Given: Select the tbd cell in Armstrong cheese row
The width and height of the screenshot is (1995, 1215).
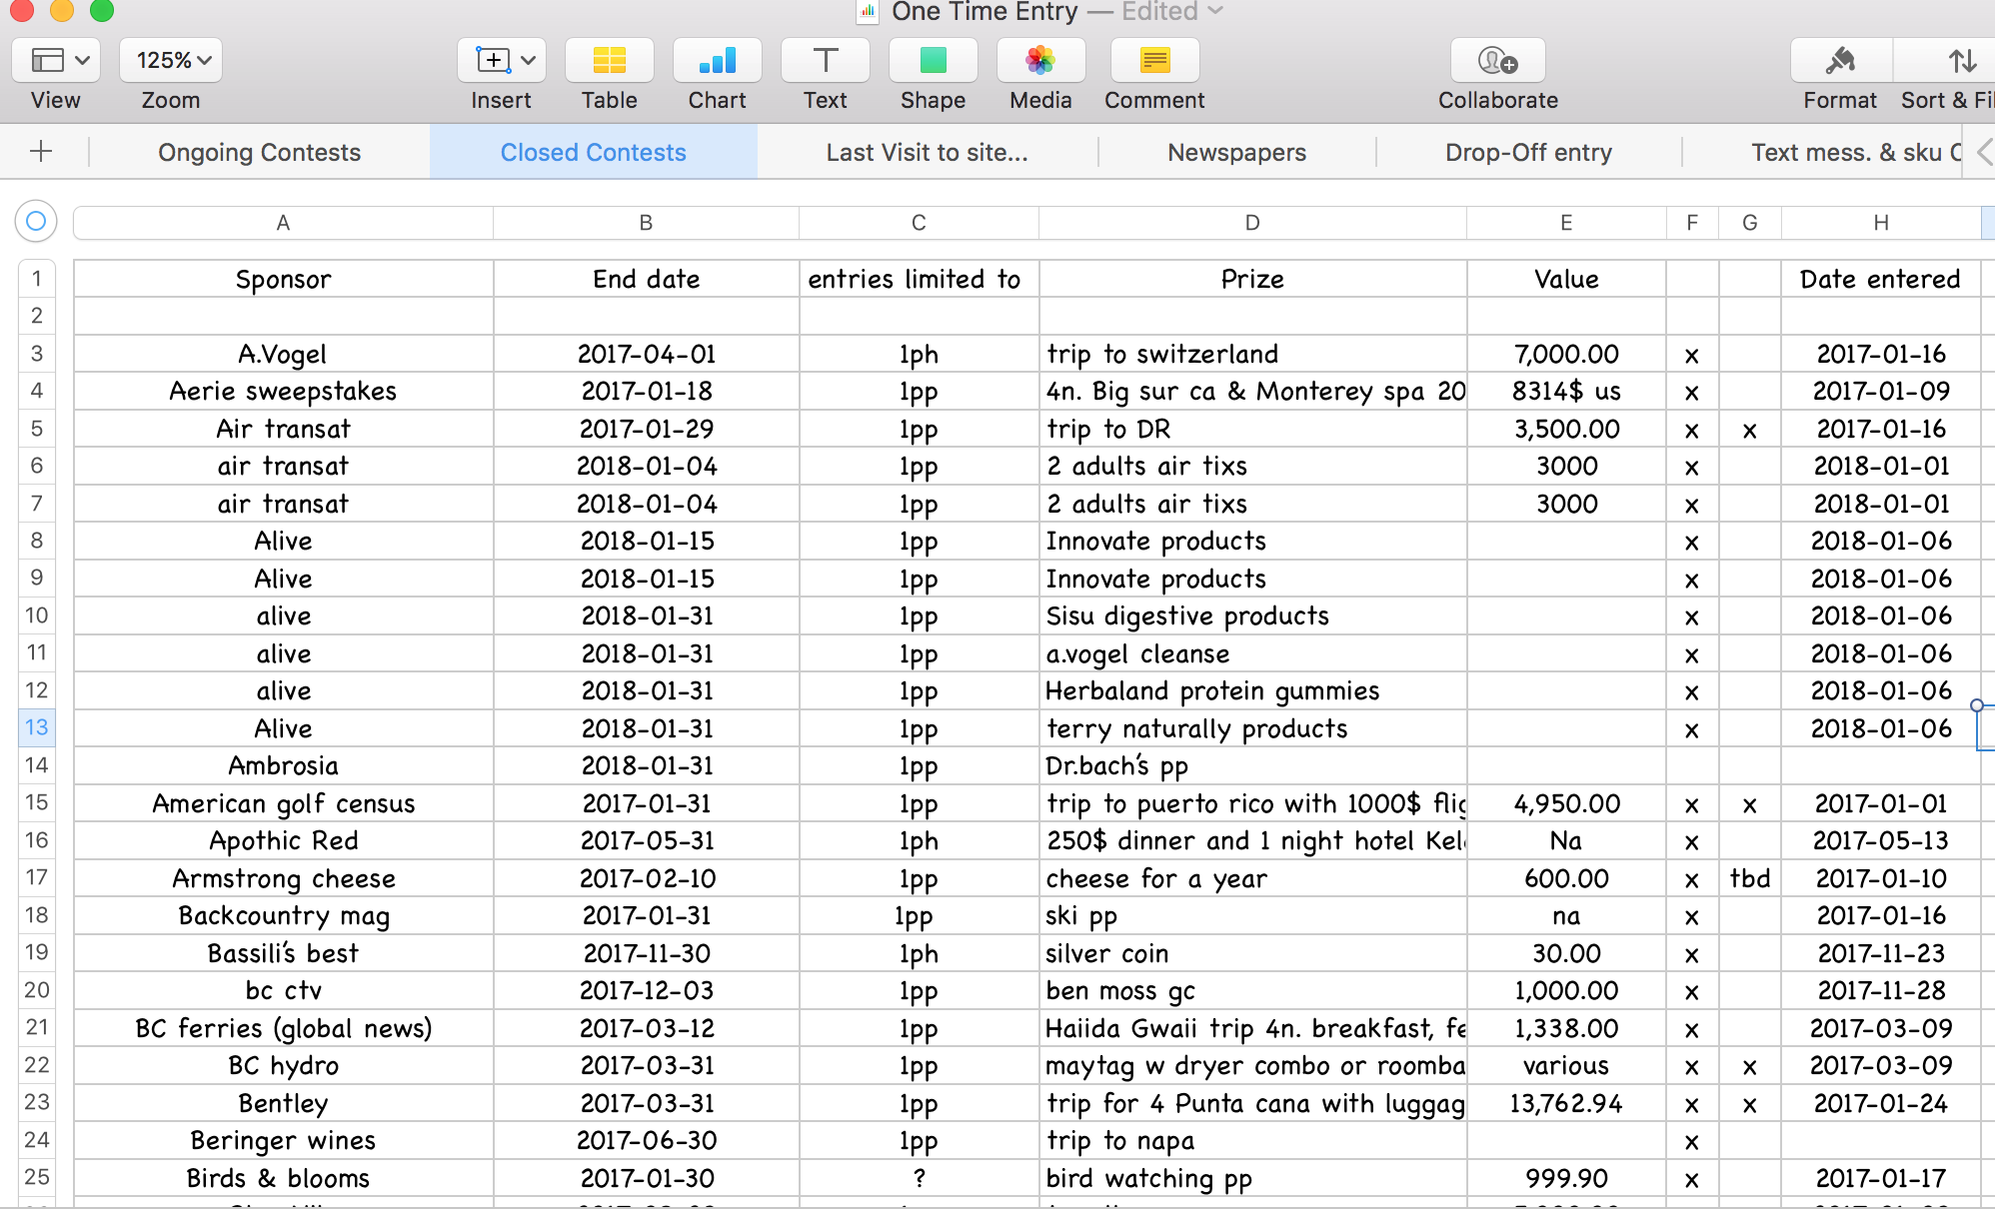Looking at the screenshot, I should coord(1750,878).
